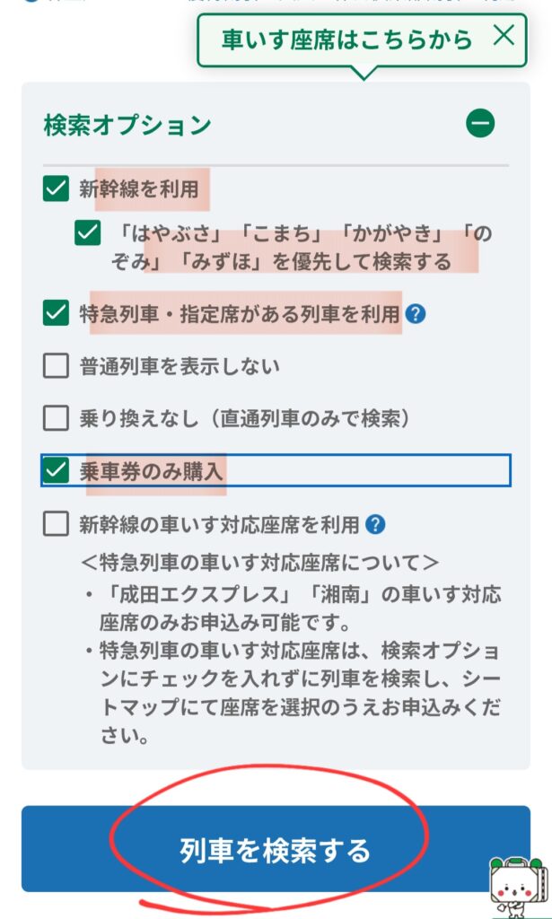Uncheck the はやぶさ・こまち priority search checkbox

[x=88, y=233]
